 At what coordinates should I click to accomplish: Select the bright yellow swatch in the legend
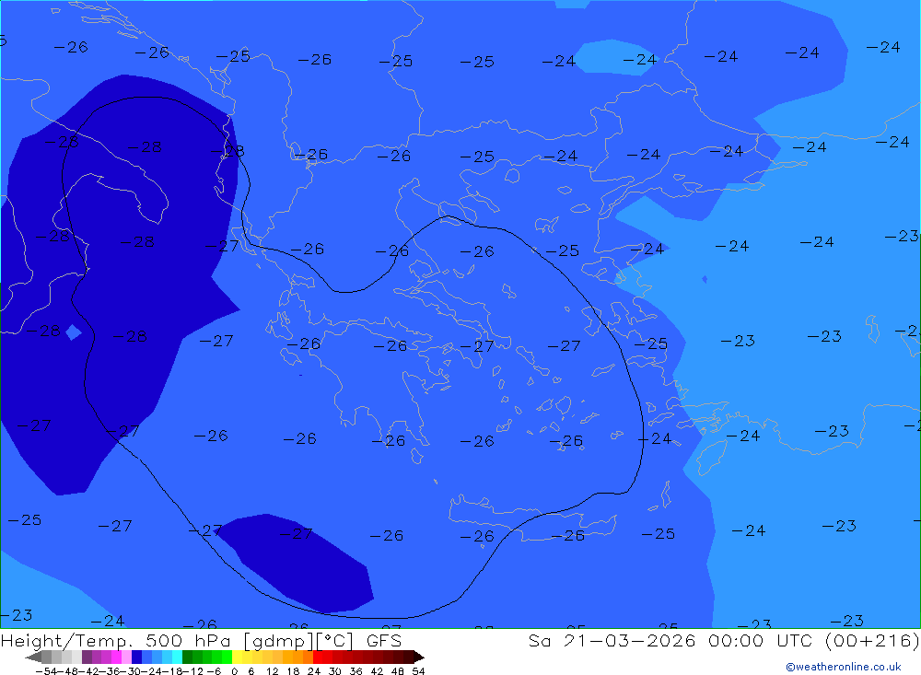[238, 657]
